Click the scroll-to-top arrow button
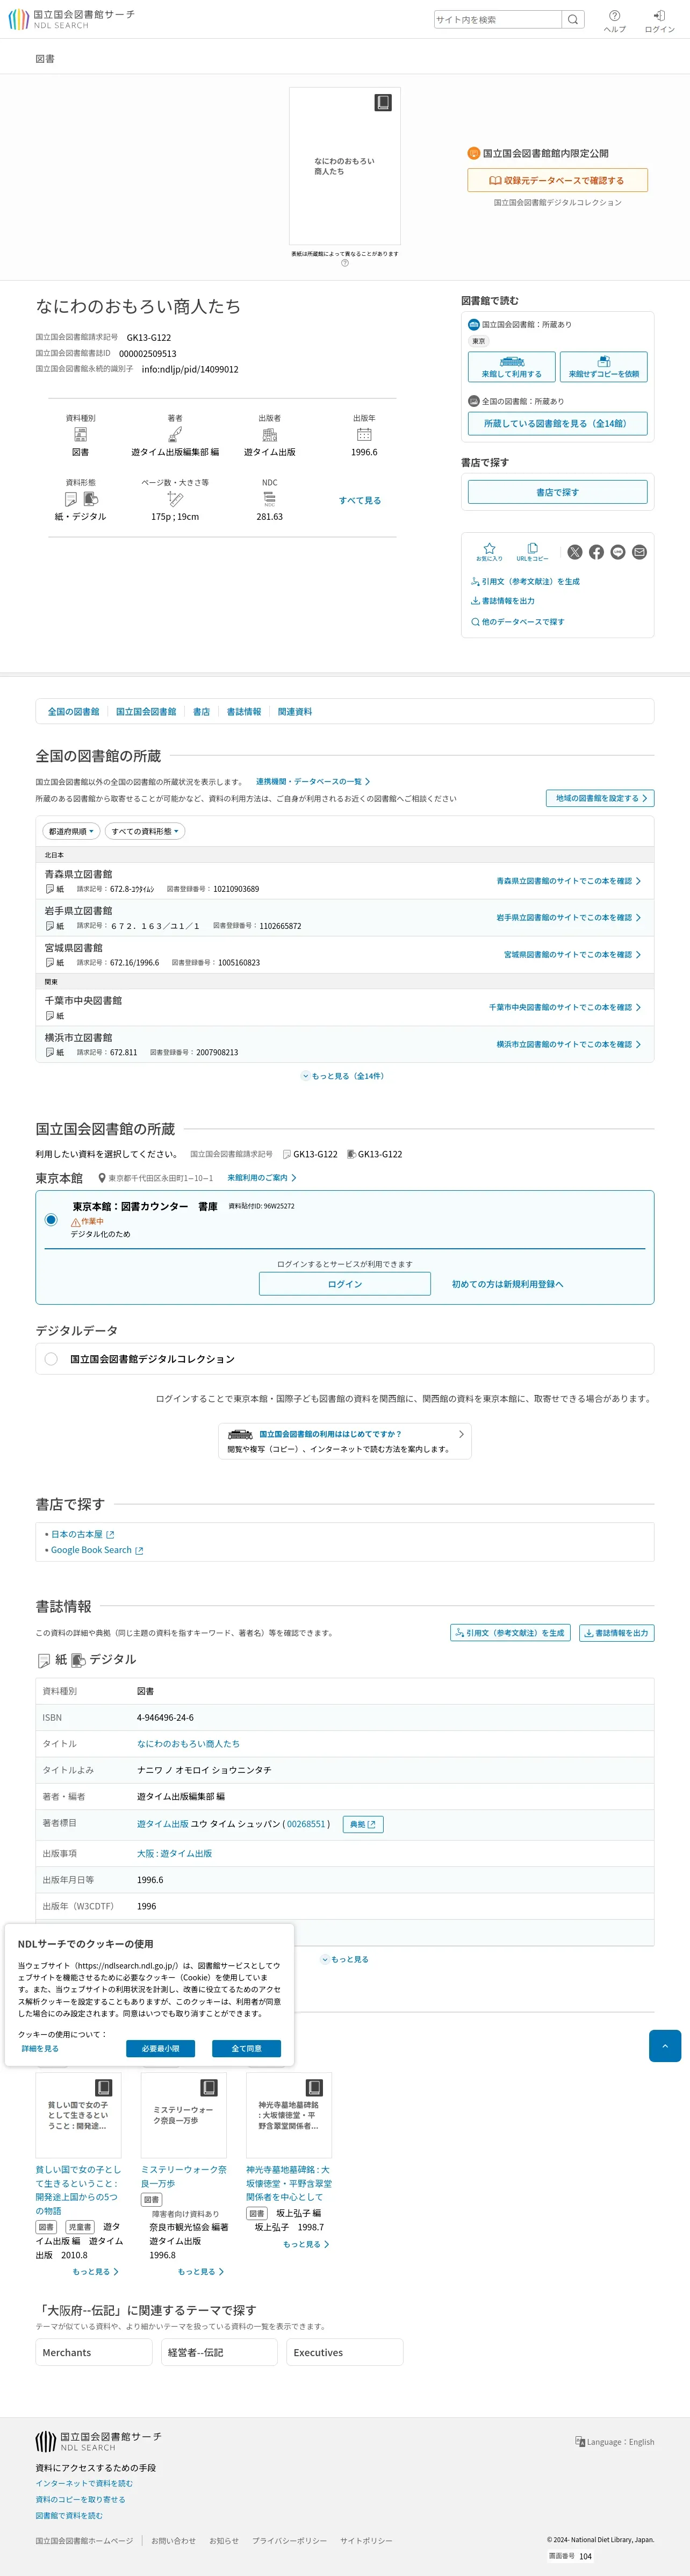 [x=665, y=2045]
